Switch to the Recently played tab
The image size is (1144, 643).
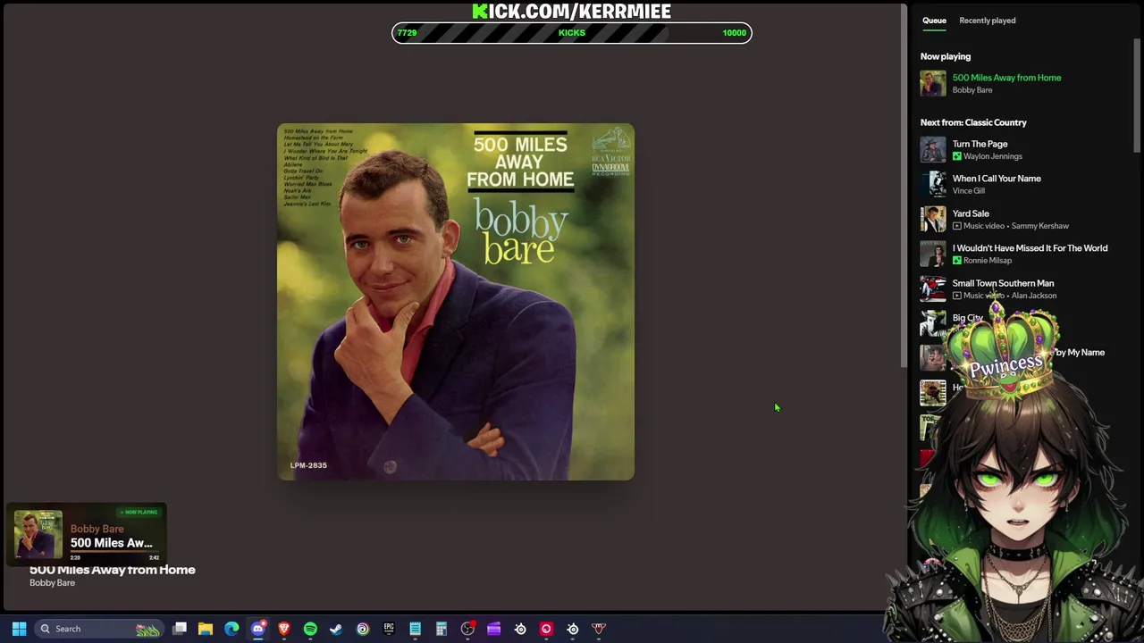click(x=987, y=21)
